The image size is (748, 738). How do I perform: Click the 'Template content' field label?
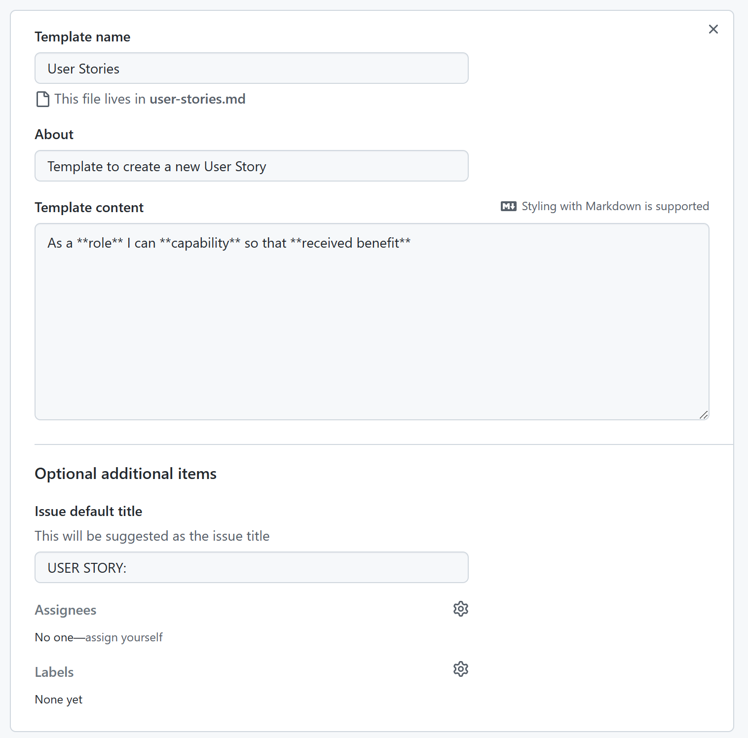[x=89, y=208]
